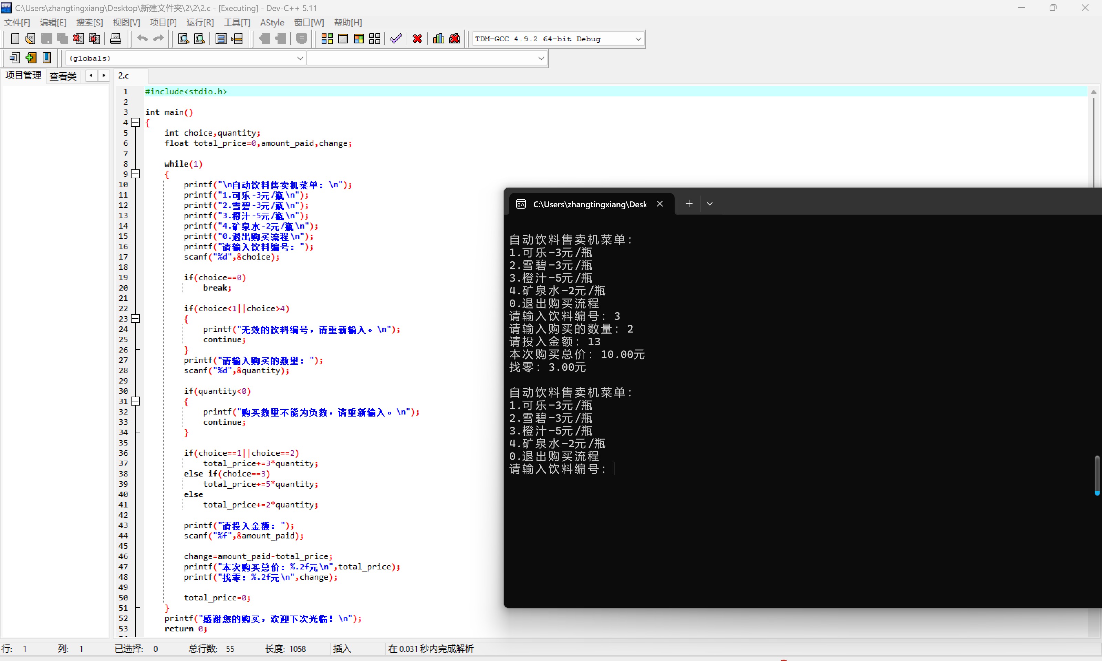Click the Find magnifier icon

pyautogui.click(x=184, y=39)
